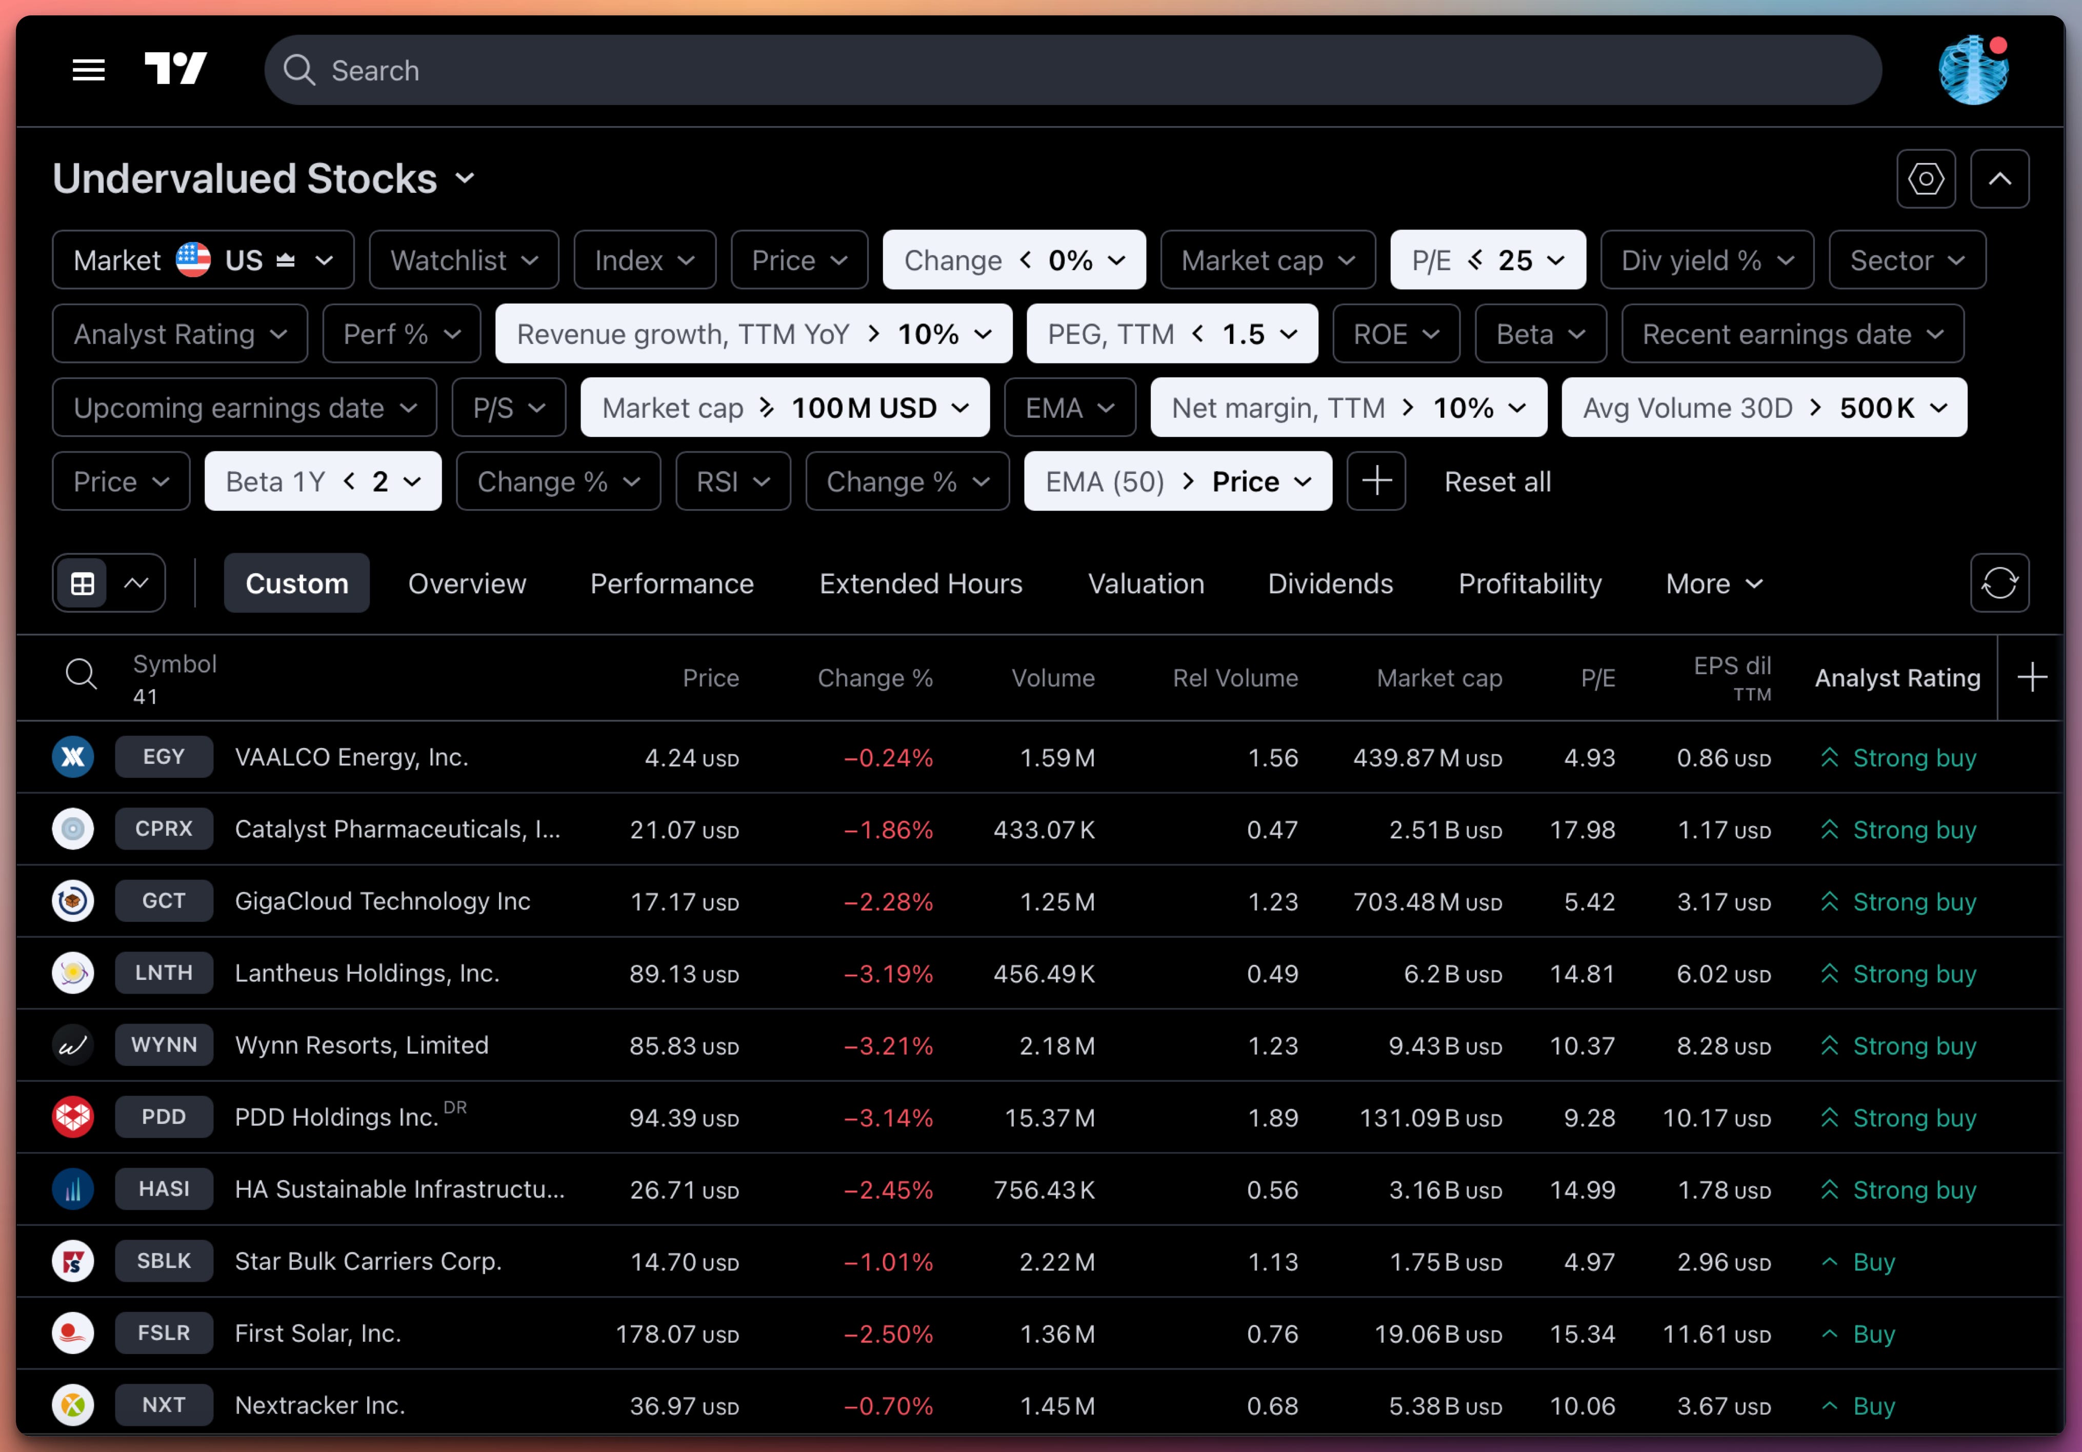Viewport: 2082px width, 1452px height.
Task: Click the top Search field
Action: (x=1073, y=70)
